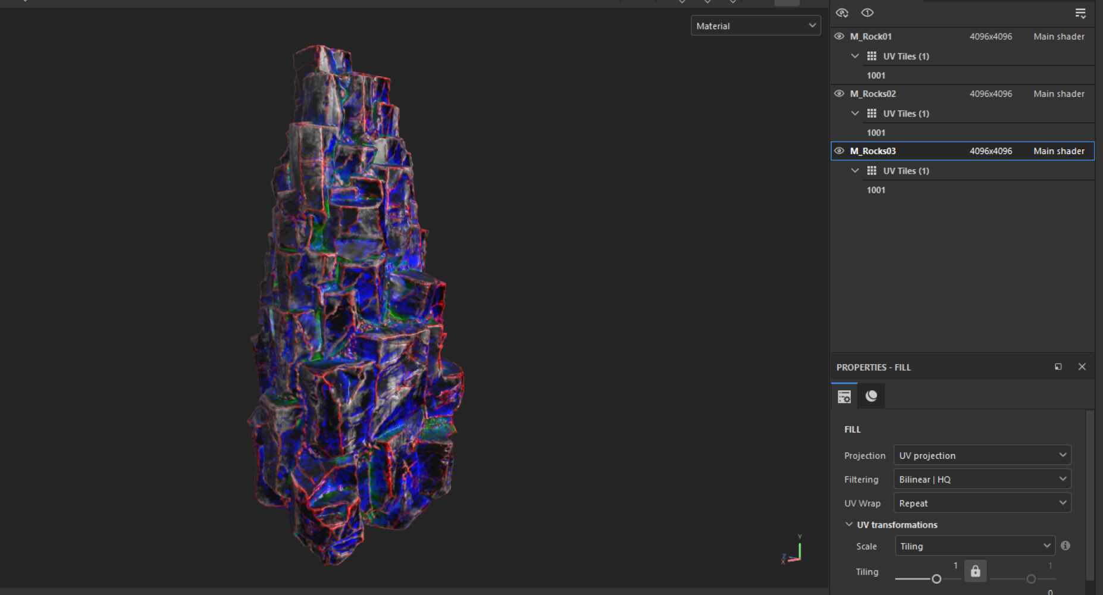
Task: Hide the M_Rocks02 texture set
Action: pos(839,93)
